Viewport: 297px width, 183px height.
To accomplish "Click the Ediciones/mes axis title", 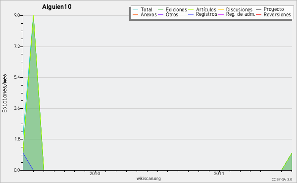I will coord(4,93).
